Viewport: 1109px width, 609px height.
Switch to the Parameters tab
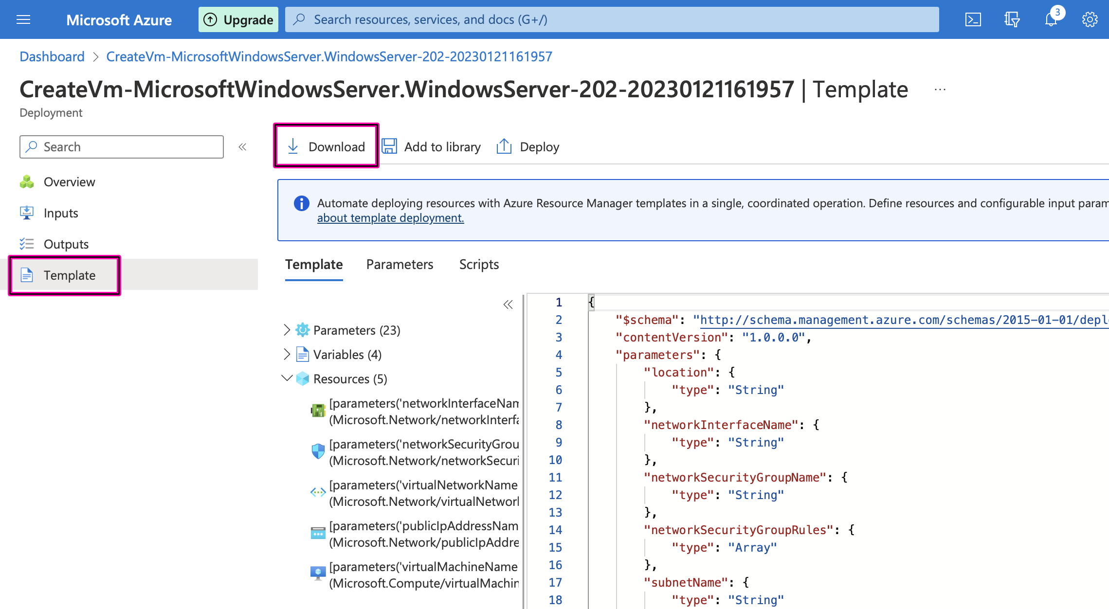400,265
